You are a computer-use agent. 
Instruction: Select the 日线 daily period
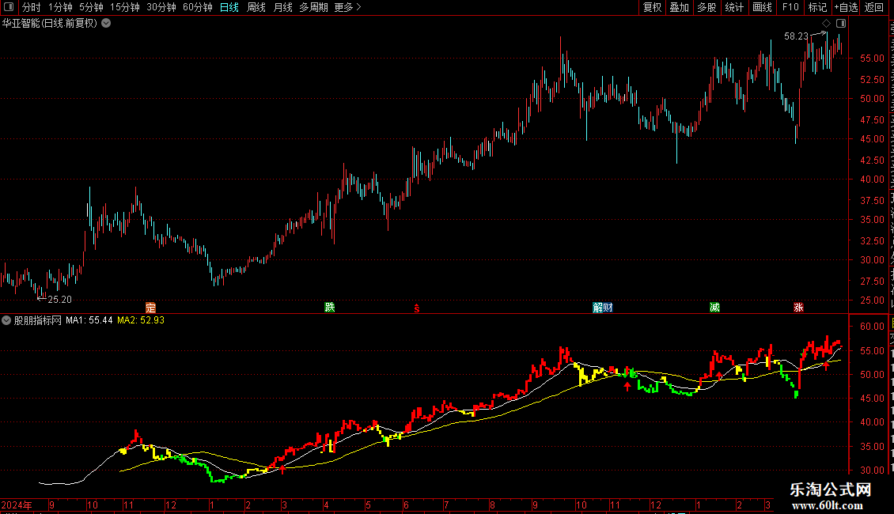coord(229,7)
